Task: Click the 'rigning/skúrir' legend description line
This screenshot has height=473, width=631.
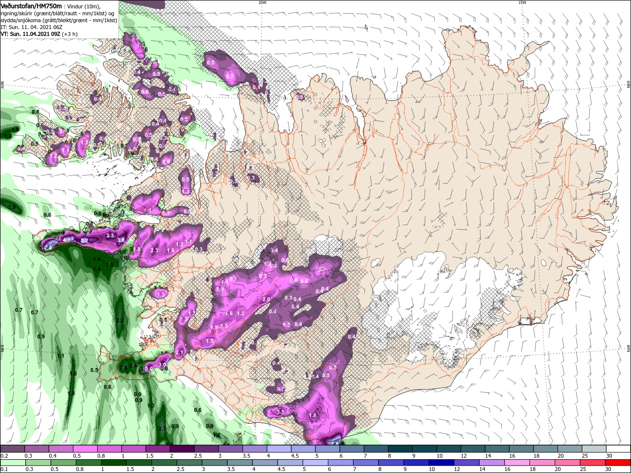Action: 57,13
